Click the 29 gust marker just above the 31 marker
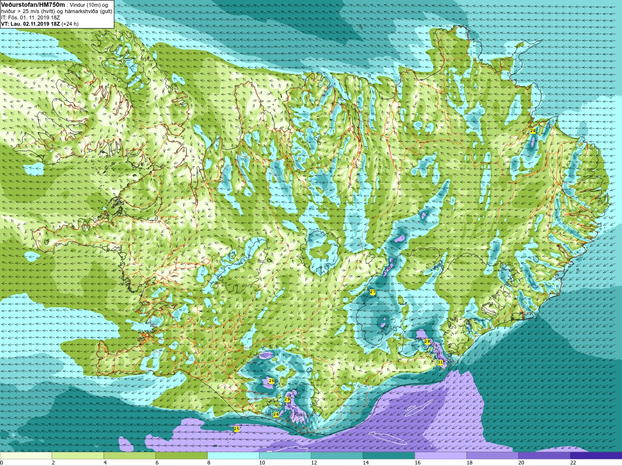This screenshot has width=622, height=466. tap(427, 342)
